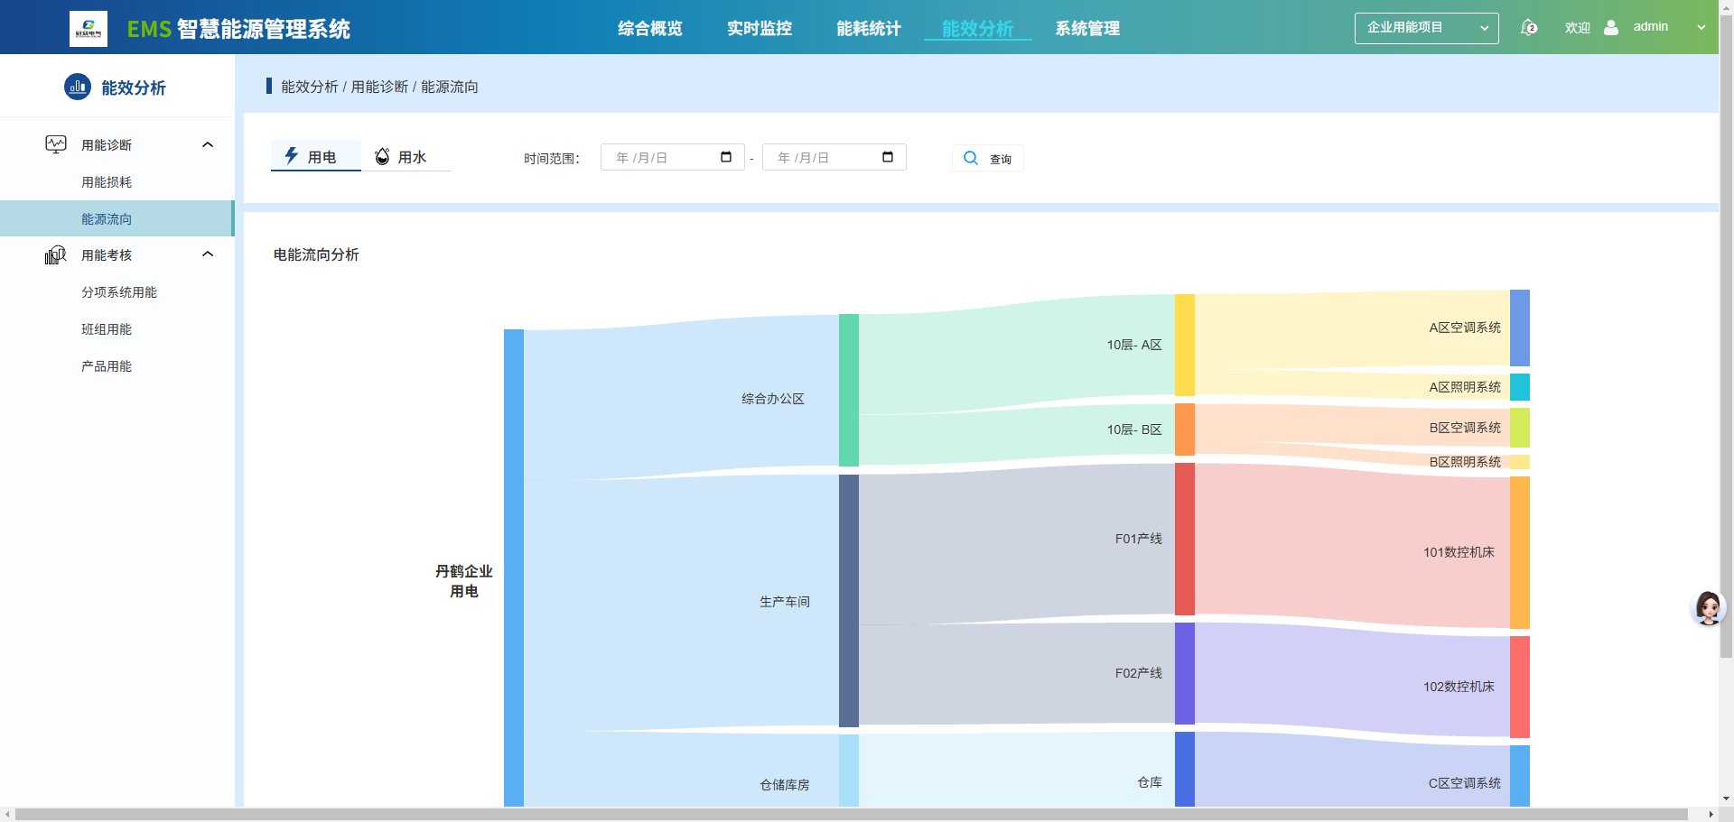The image size is (1734, 822).
Task: Click the lightning bolt electricity icon
Action: (292, 155)
